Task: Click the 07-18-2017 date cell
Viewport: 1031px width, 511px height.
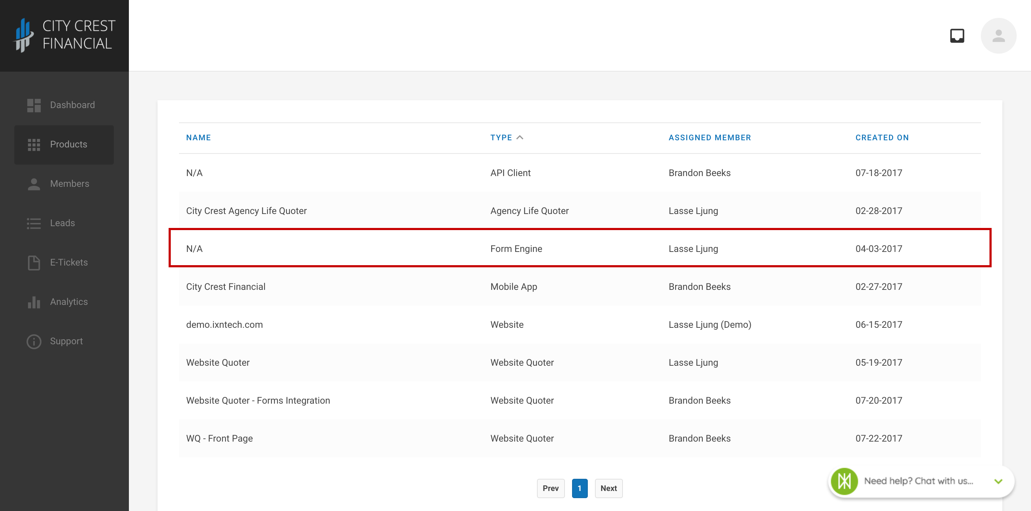Action: 878,173
